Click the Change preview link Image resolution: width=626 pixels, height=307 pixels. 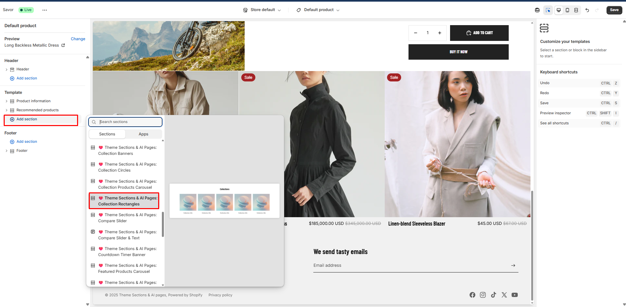tap(78, 39)
